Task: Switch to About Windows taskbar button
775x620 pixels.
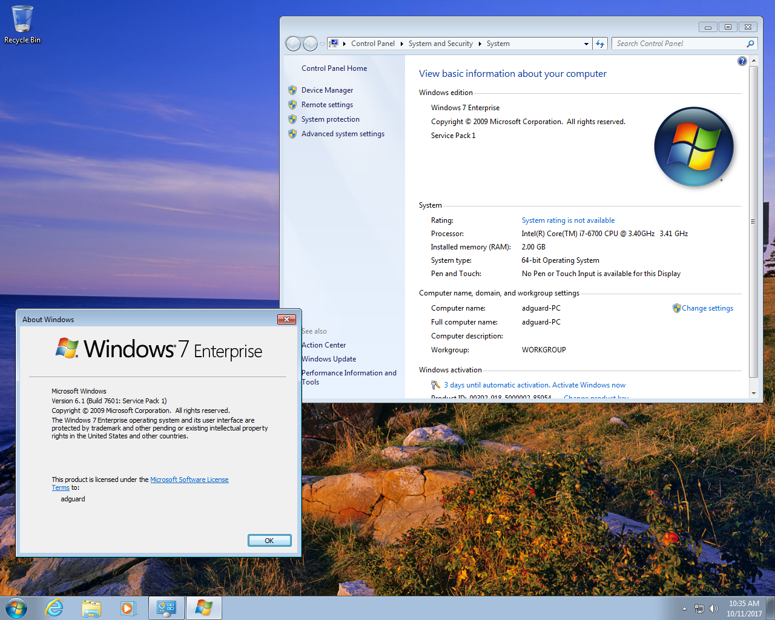Action: pos(203,608)
